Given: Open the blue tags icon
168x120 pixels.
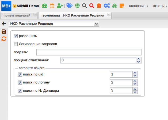Looking at the screenshot, I should pos(70,6).
